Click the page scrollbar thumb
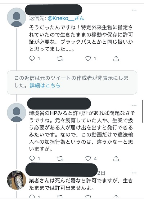 pos(143,112)
